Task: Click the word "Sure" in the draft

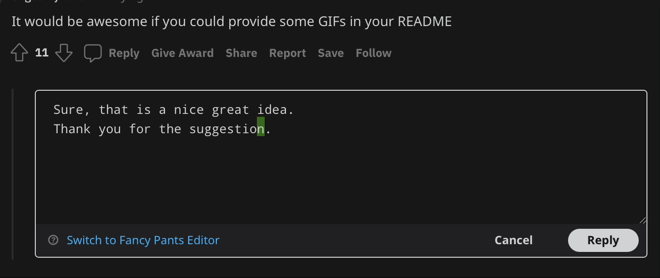Action: pos(68,110)
